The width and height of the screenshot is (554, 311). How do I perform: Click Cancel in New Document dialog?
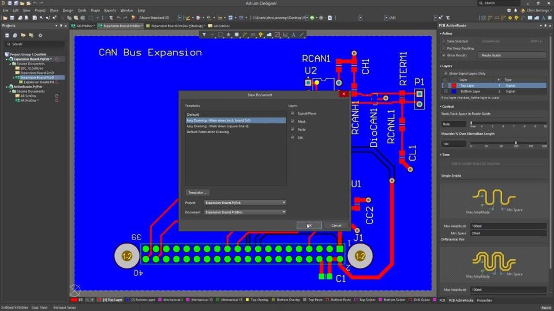coord(336,225)
